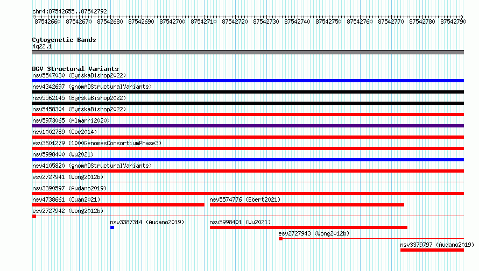Image resolution: width=479 pixels, height=271 pixels.
Task: Click the red bar under nsv5574776
Action: click(307, 205)
